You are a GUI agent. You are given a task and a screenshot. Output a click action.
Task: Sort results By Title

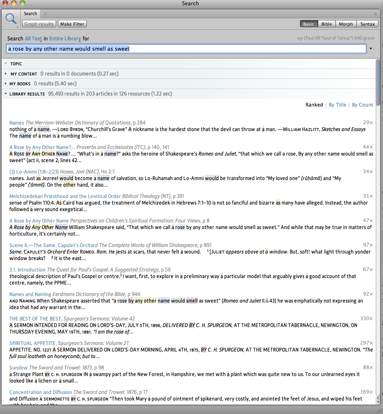tap(337, 105)
